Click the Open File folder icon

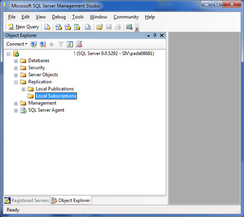point(100,27)
